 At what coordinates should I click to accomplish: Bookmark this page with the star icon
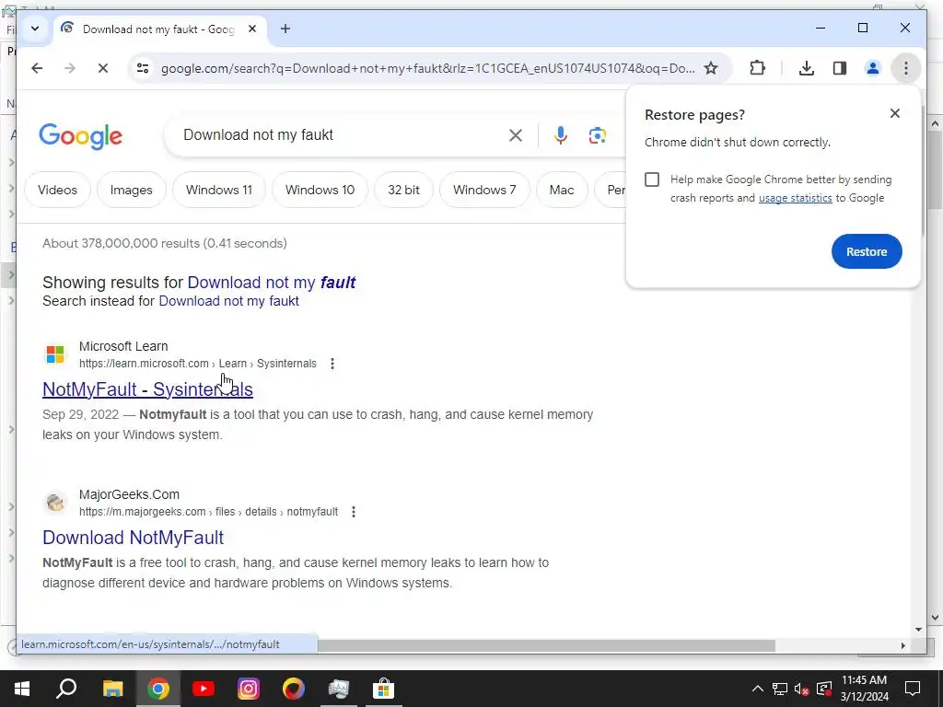tap(711, 68)
